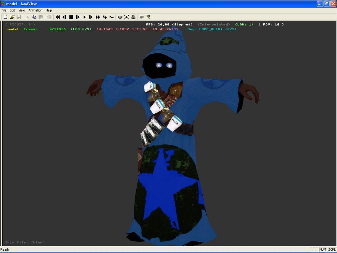Step forward one animation frame
This screenshot has height=253, width=337.
78,17
